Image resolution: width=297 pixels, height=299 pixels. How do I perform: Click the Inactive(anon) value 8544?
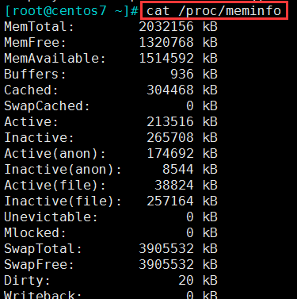[178, 170]
